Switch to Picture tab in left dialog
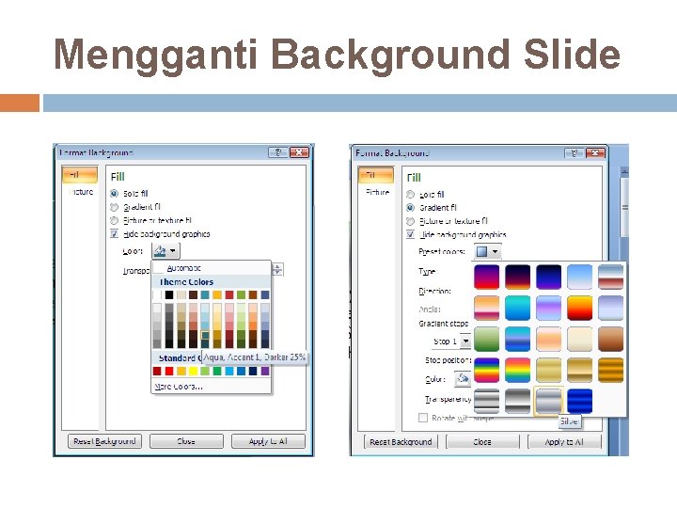The image size is (677, 508). pos(81,192)
